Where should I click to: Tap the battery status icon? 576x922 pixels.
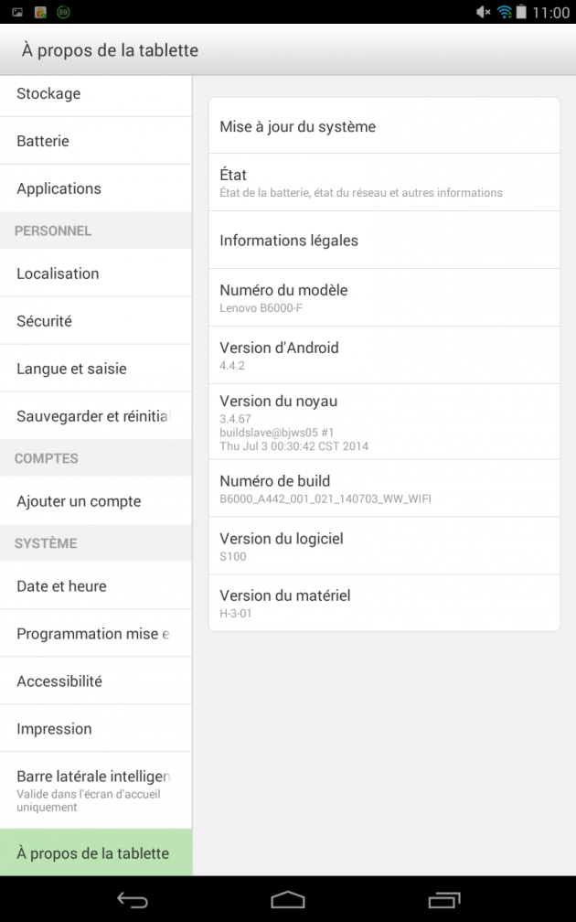pyautogui.click(x=521, y=12)
